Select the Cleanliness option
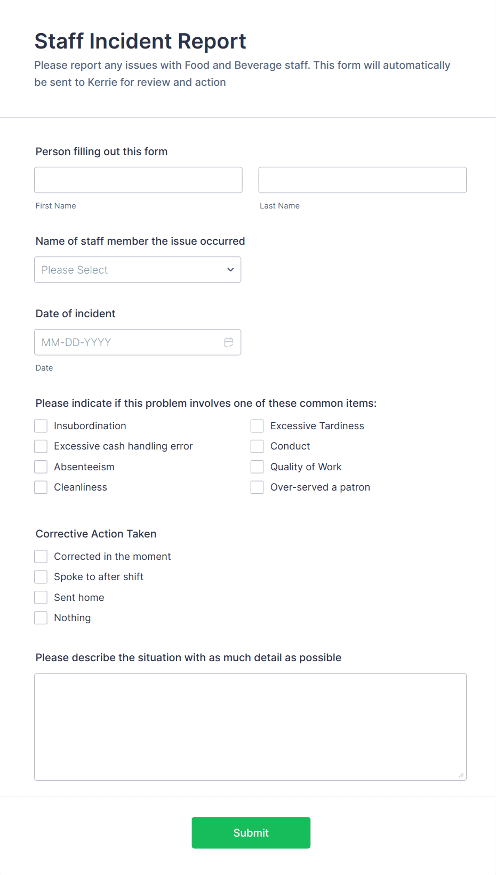The image size is (496, 875). (41, 487)
